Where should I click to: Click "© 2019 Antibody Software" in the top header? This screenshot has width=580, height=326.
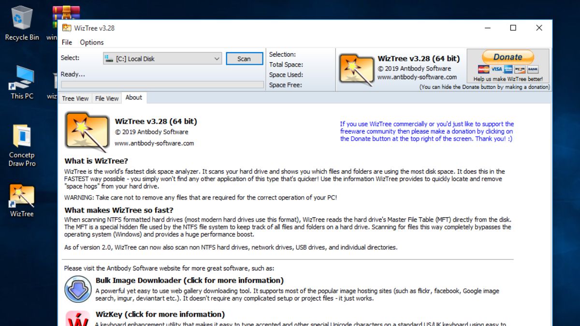414,68
